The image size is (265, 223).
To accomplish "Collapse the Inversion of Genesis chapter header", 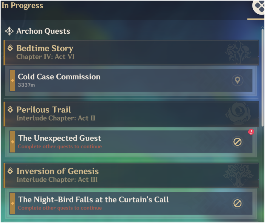I will (131, 175).
